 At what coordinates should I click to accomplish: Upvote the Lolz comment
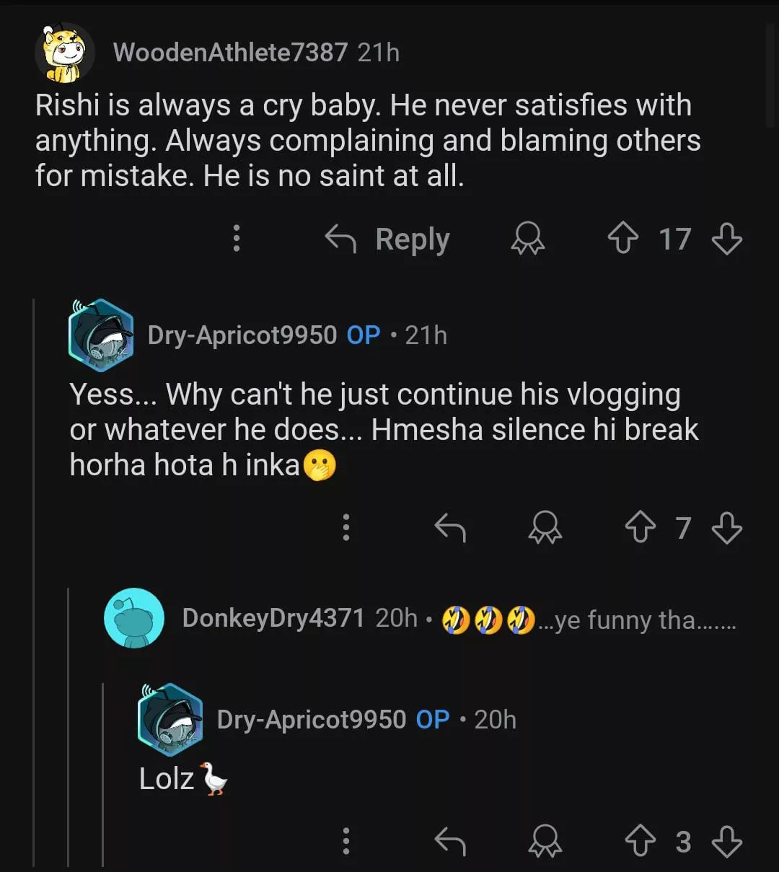click(x=640, y=841)
